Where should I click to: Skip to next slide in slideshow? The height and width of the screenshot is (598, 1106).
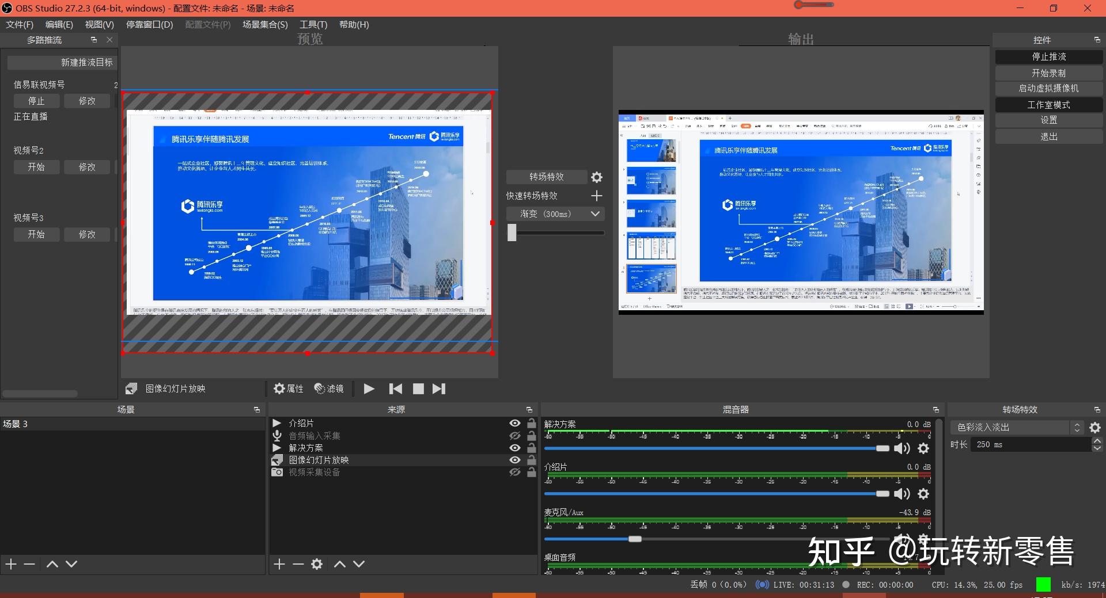click(x=439, y=388)
